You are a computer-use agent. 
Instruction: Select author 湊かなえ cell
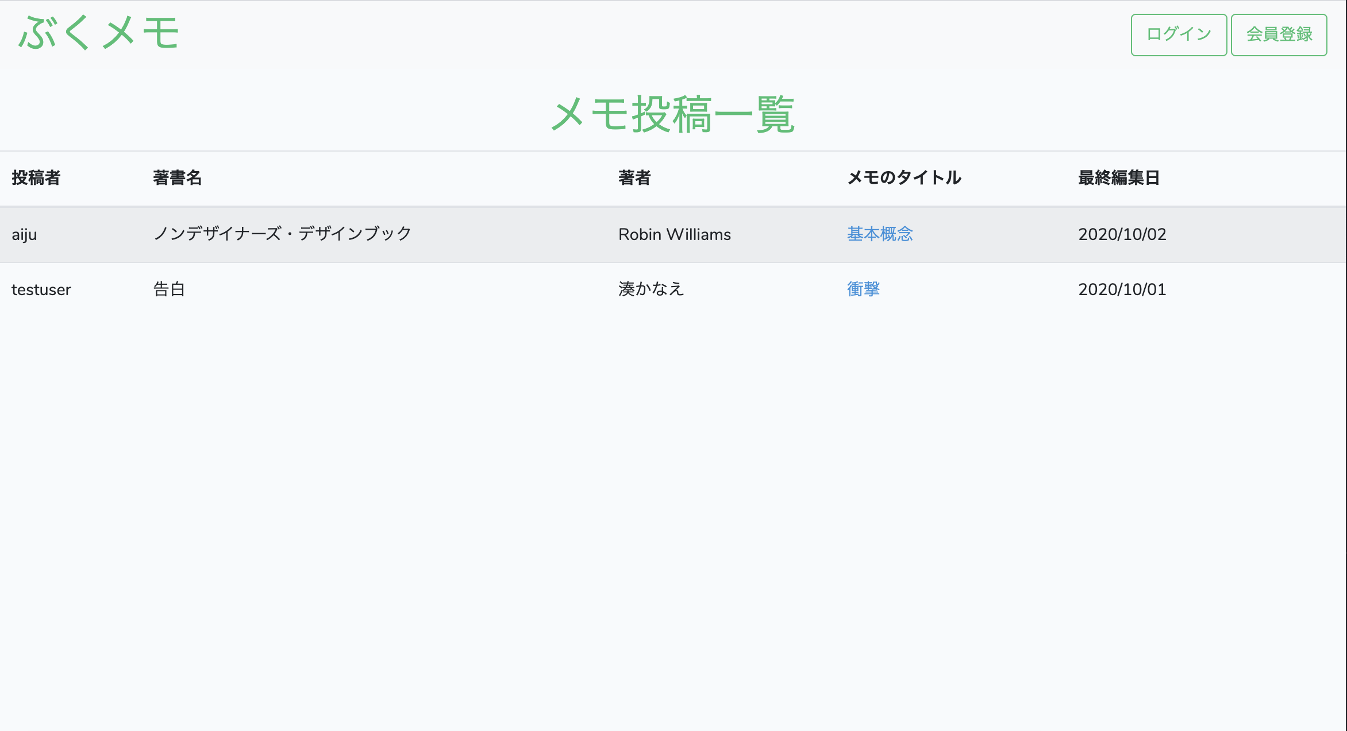[x=651, y=289]
